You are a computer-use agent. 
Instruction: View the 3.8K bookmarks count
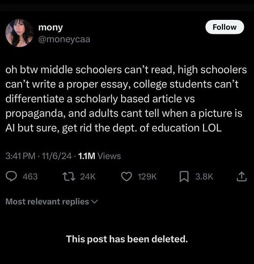coord(204,177)
